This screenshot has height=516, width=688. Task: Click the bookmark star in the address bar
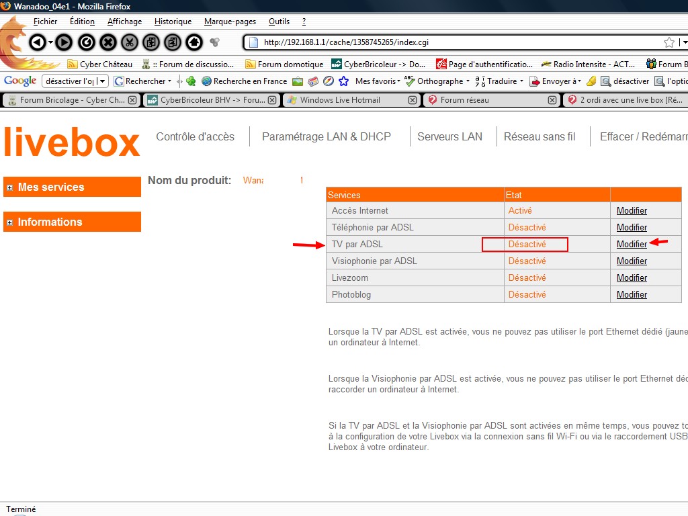(x=669, y=42)
